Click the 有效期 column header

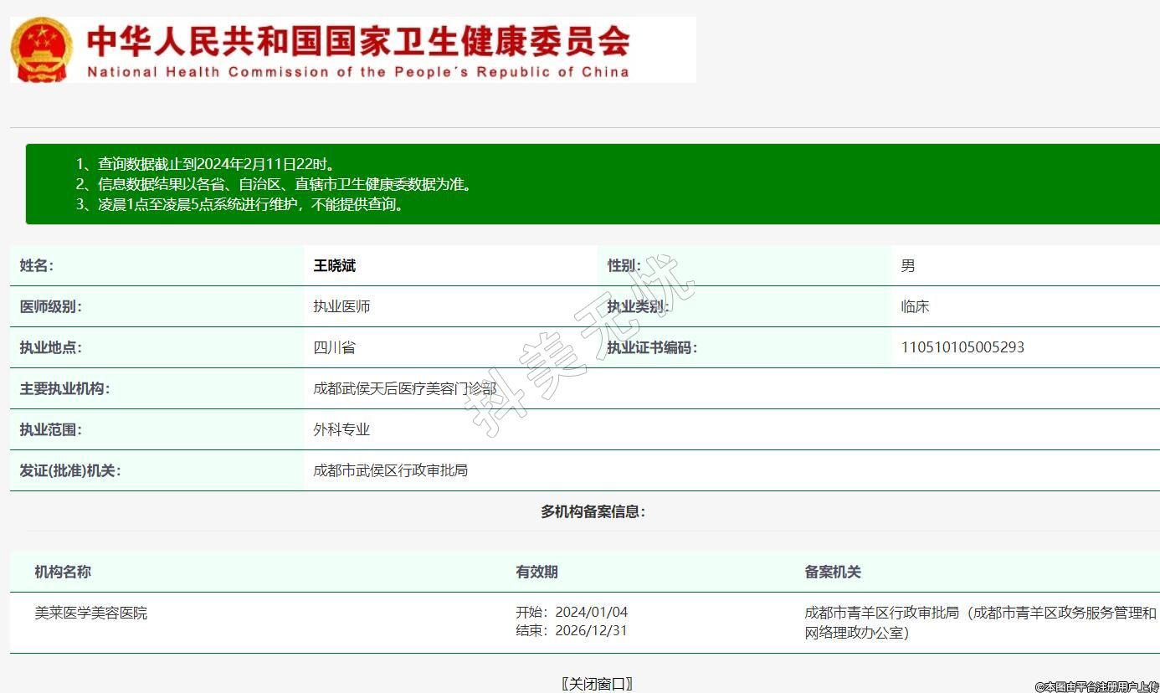point(536,572)
